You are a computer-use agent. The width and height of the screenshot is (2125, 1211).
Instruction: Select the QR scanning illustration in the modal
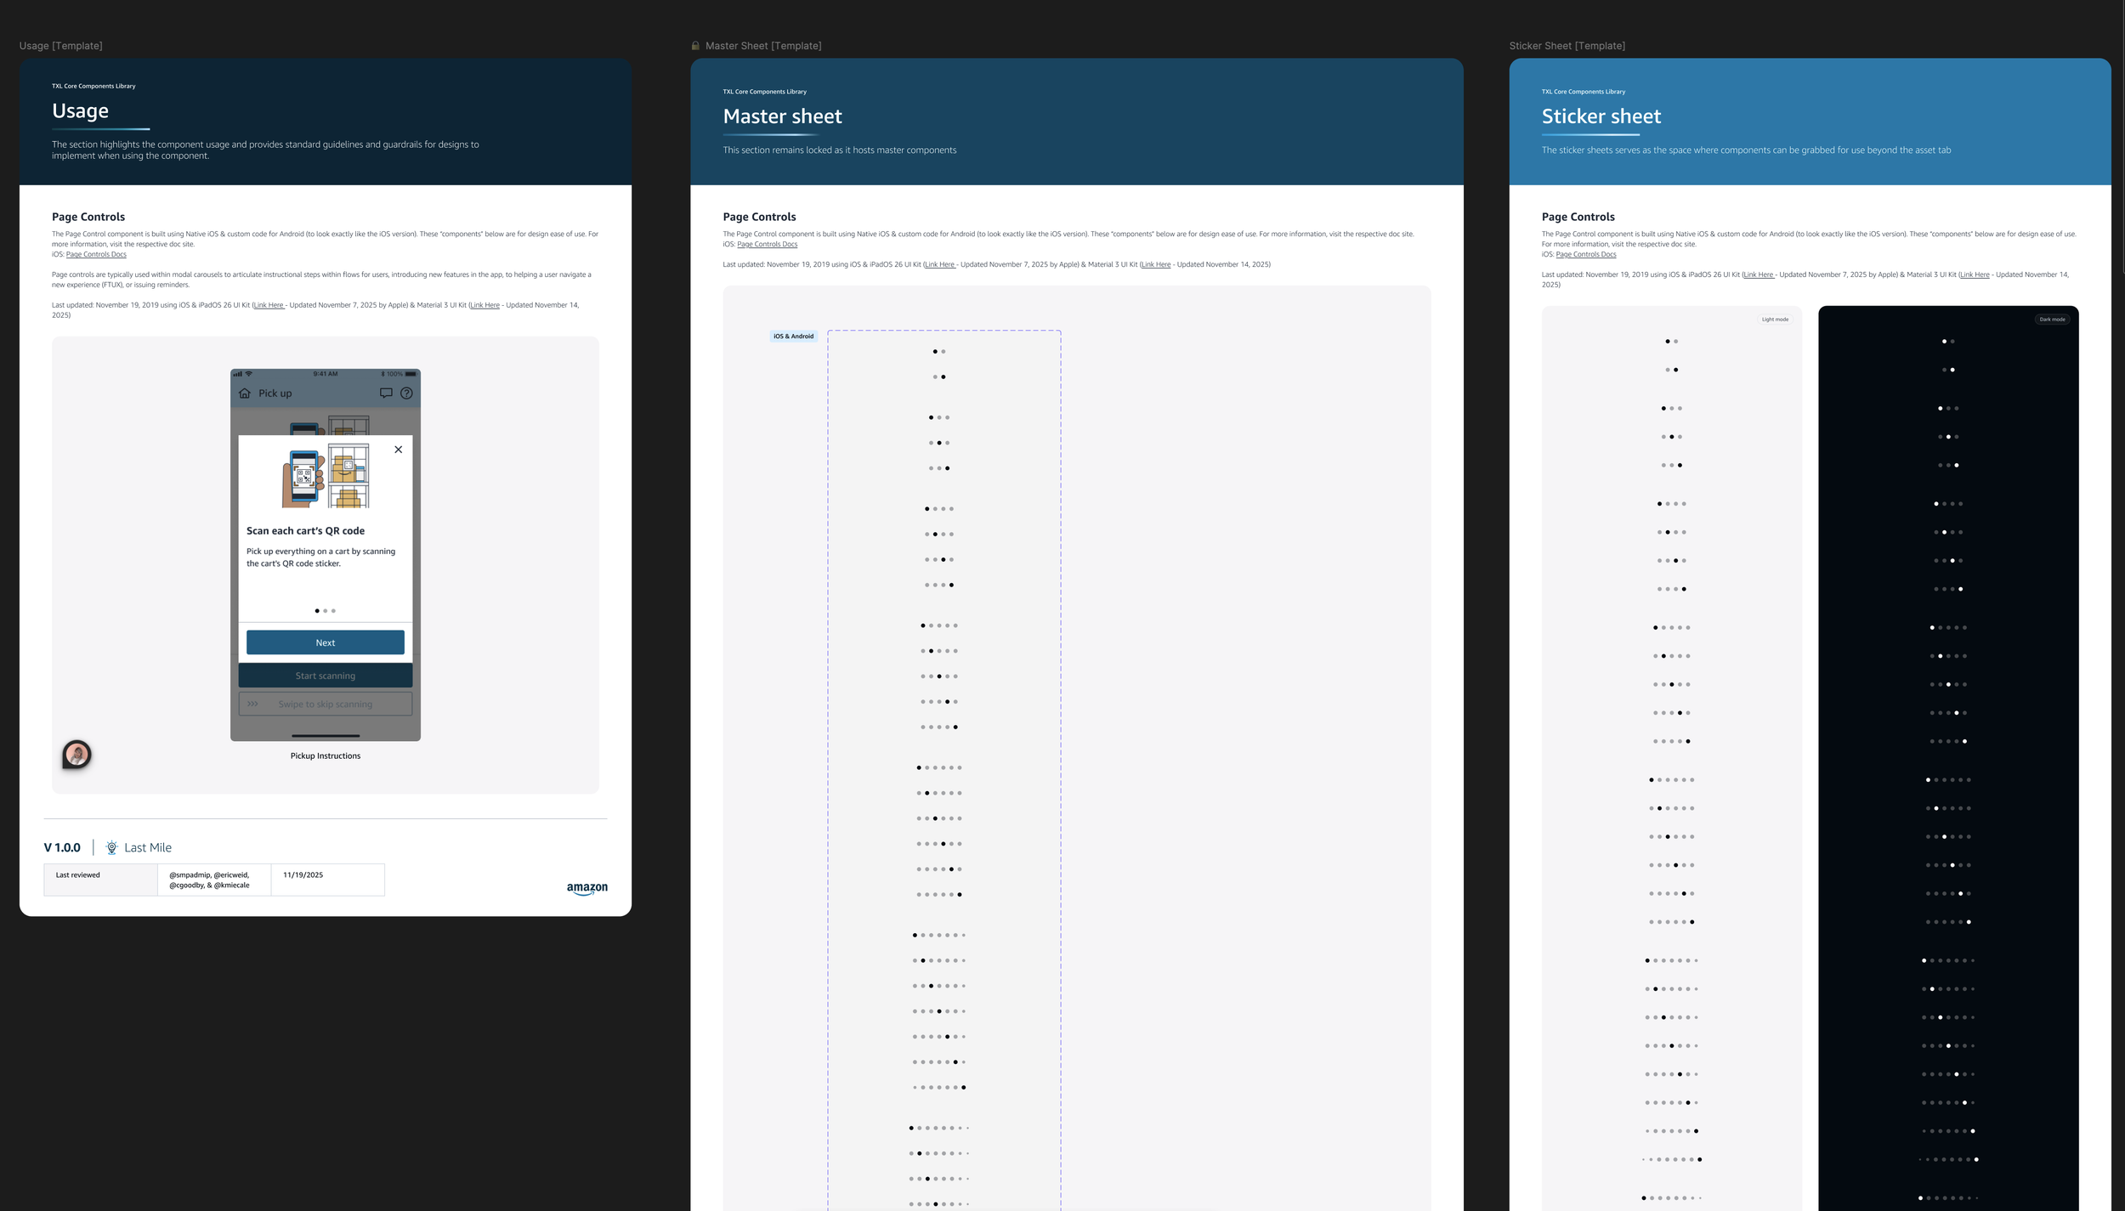(x=326, y=476)
